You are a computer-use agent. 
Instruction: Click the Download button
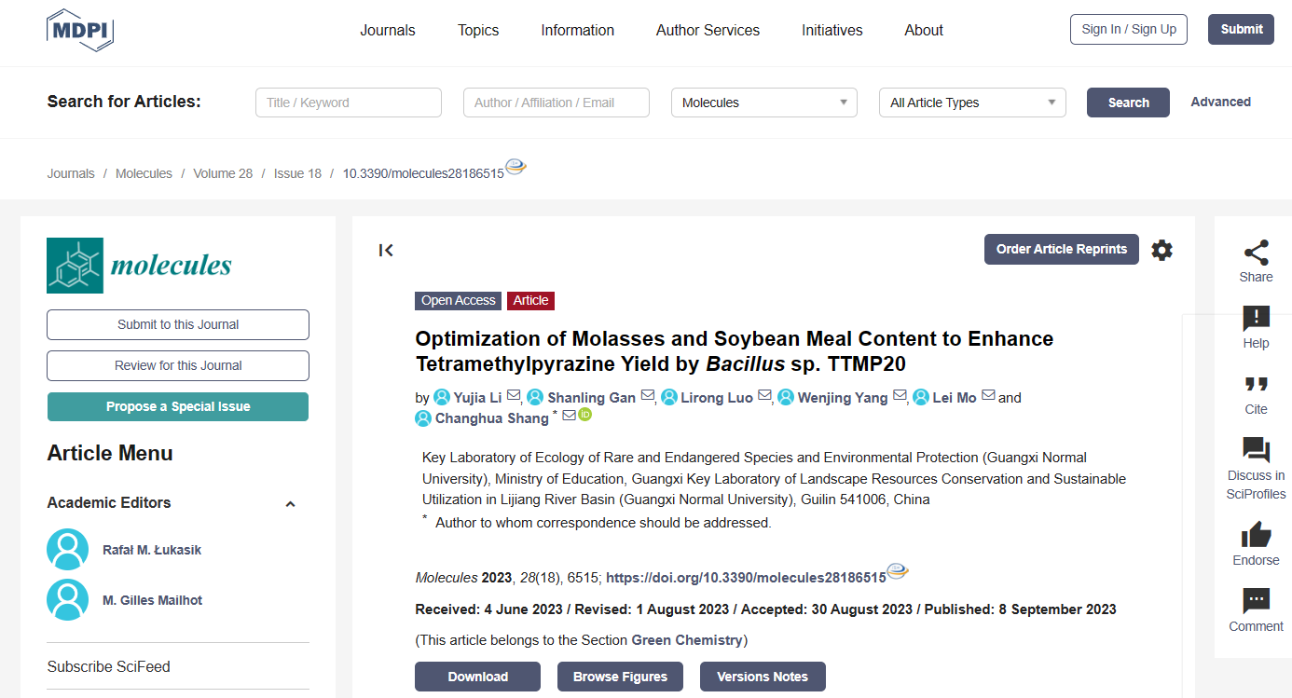click(x=477, y=677)
